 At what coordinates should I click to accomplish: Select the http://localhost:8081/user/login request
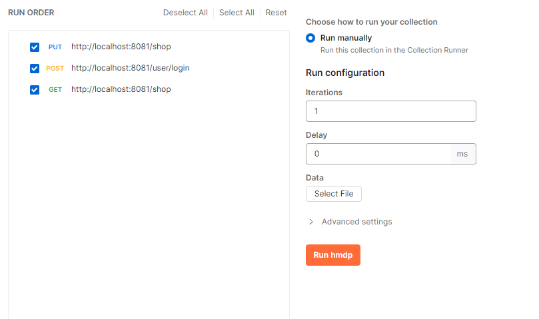tap(125, 68)
